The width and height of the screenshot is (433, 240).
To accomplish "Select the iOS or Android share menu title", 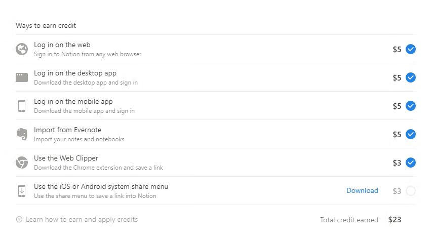I will click(x=101, y=187).
